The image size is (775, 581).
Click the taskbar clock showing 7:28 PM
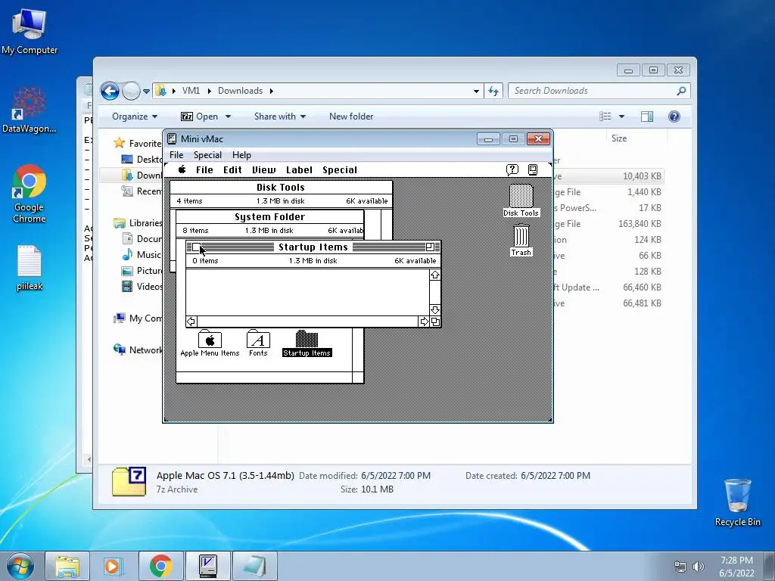[x=736, y=566]
